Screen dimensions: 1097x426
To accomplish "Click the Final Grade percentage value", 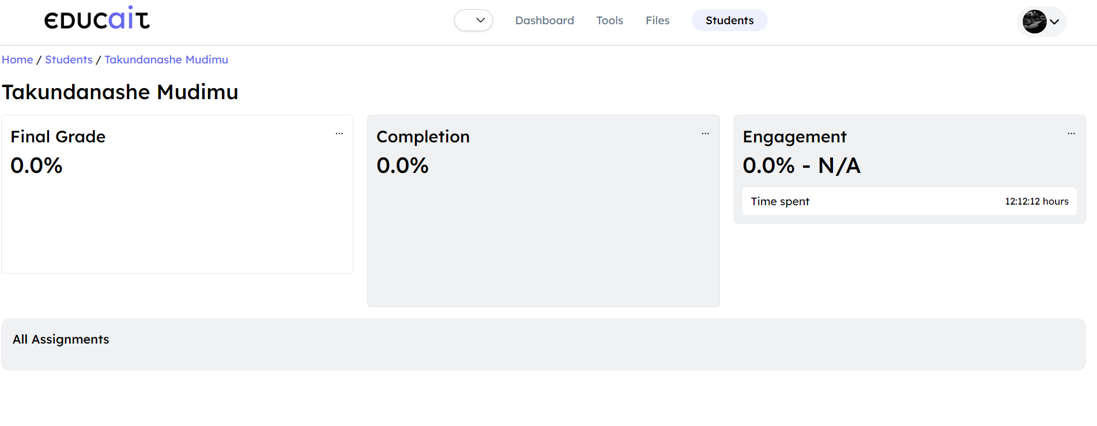I will [36, 165].
